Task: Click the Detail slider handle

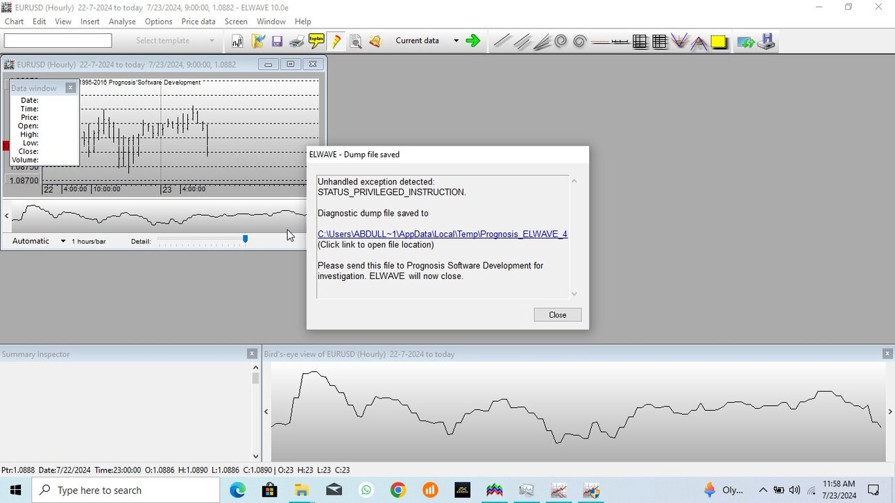Action: tap(245, 239)
